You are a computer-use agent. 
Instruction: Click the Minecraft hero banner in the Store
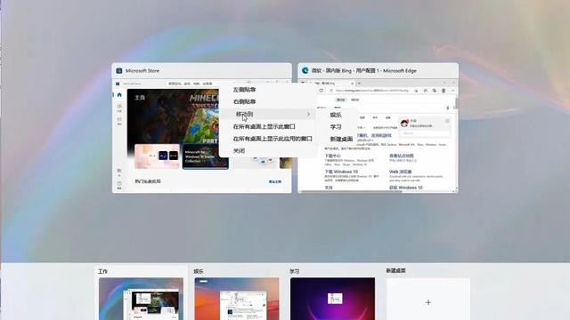[174, 116]
